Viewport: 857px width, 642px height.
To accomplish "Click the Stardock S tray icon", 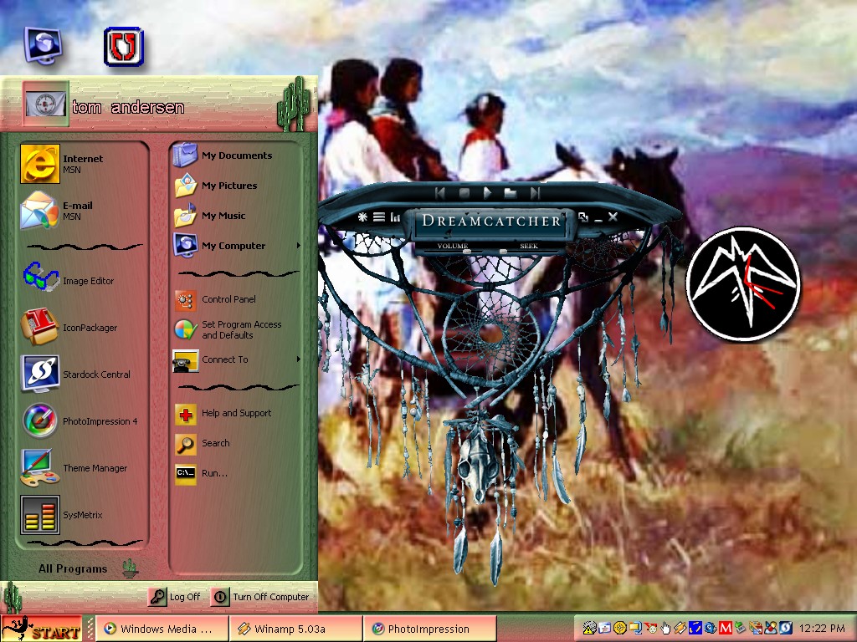I will pyautogui.click(x=785, y=629).
